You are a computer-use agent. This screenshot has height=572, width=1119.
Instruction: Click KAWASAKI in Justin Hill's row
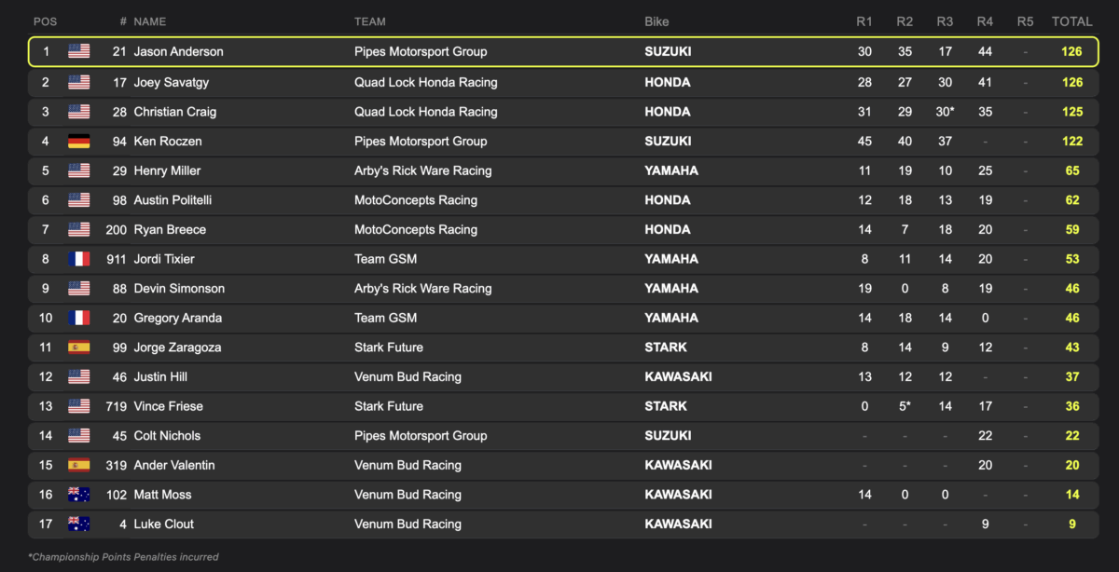(678, 377)
